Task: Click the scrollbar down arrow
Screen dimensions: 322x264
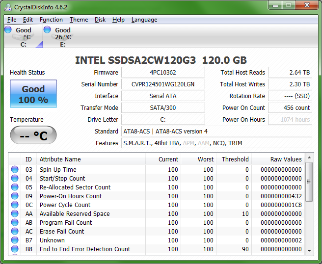Action: click(309, 251)
